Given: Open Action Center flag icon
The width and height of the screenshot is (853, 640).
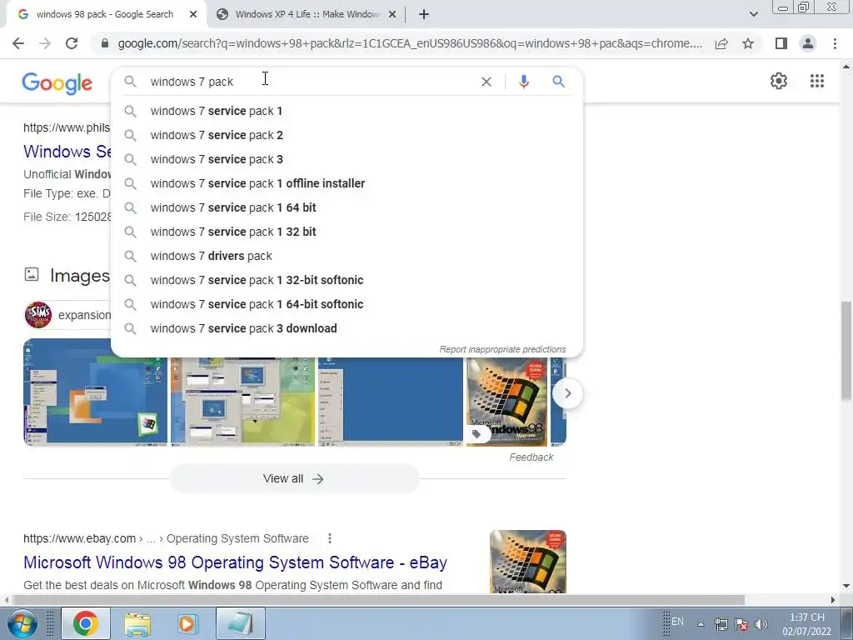Looking at the screenshot, I should coord(741,624).
